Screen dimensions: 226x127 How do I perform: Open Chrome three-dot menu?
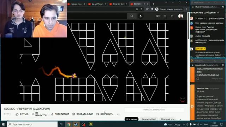pos(186,9)
